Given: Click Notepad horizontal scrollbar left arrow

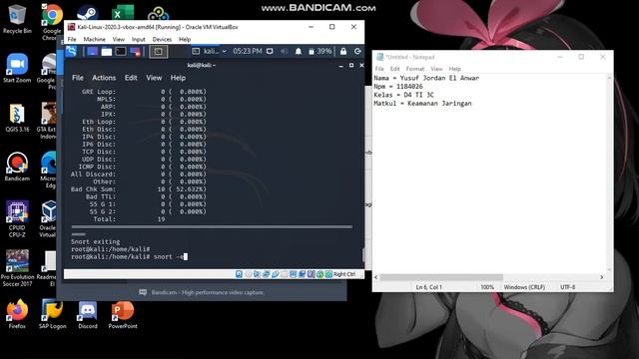Looking at the screenshot, I should pyautogui.click(x=376, y=277).
